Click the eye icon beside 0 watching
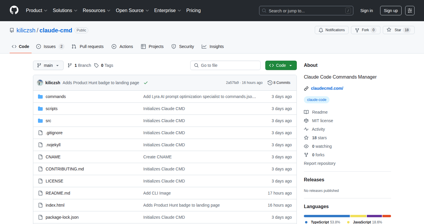 point(306,146)
